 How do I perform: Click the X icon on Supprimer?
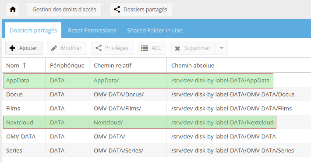pyautogui.click(x=177, y=48)
